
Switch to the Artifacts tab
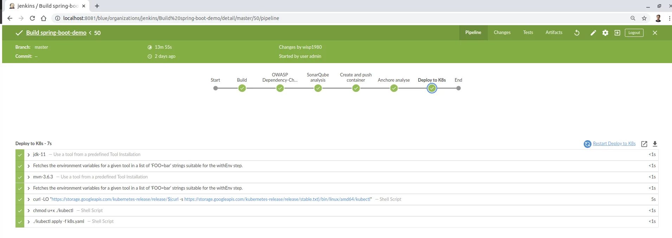(554, 33)
